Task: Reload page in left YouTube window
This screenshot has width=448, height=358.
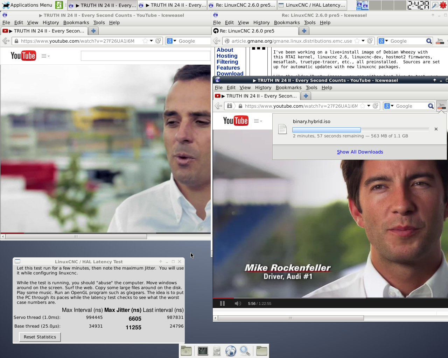Action: pyautogui.click(x=158, y=41)
